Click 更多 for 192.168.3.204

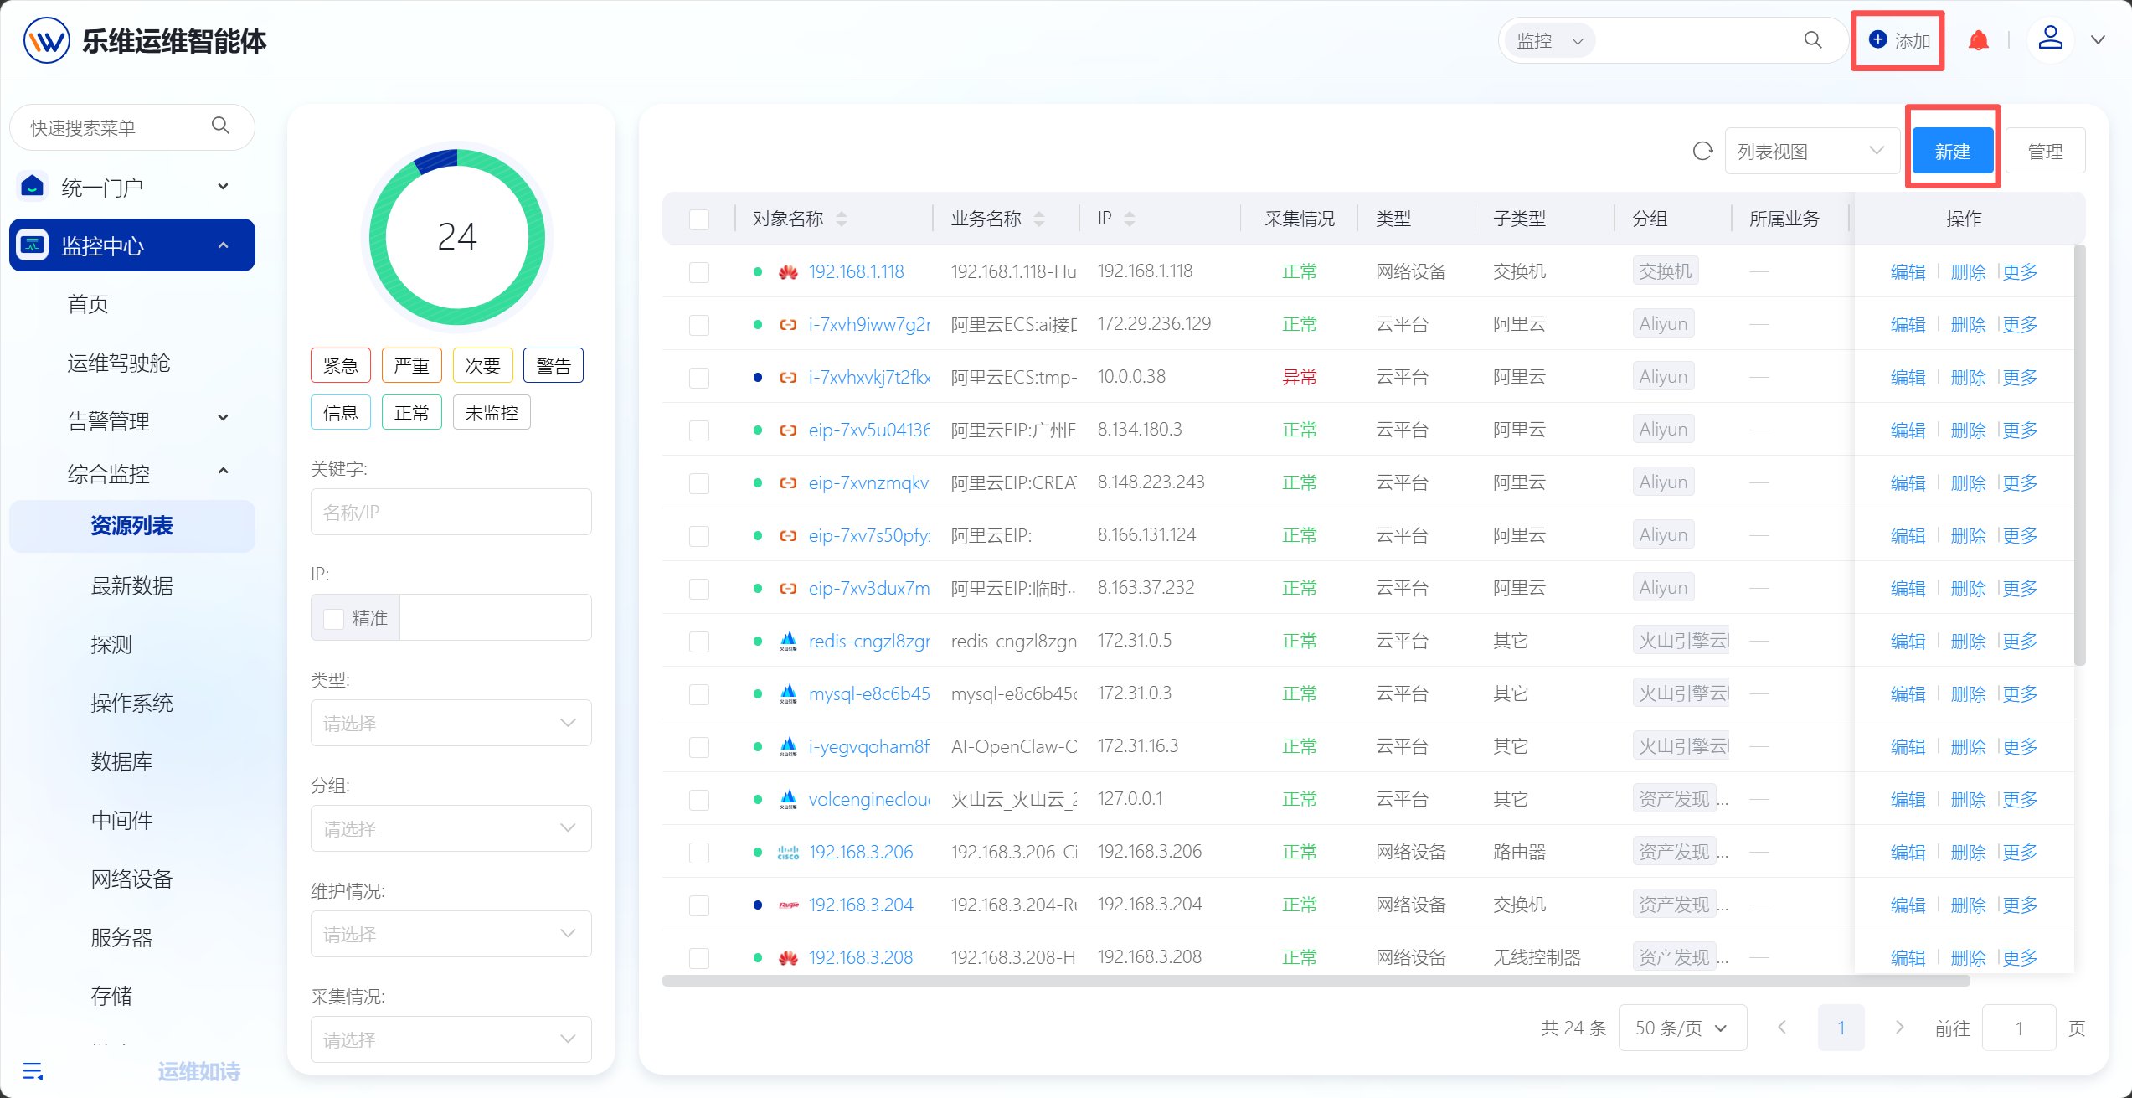point(2020,905)
